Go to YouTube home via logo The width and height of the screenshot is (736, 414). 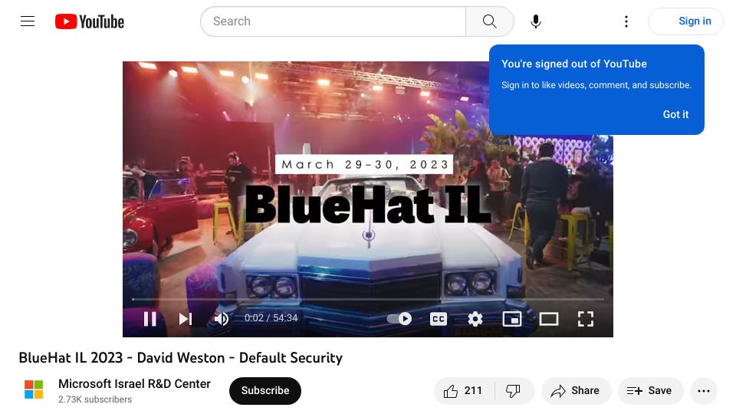(x=90, y=21)
